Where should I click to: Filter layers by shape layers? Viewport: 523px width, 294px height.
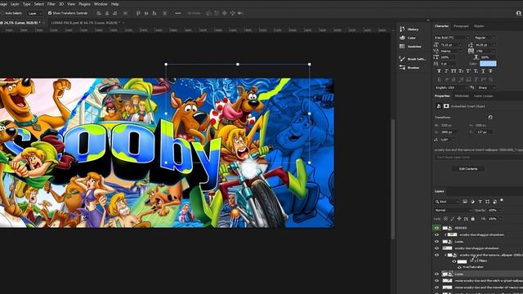pyautogui.click(x=487, y=202)
